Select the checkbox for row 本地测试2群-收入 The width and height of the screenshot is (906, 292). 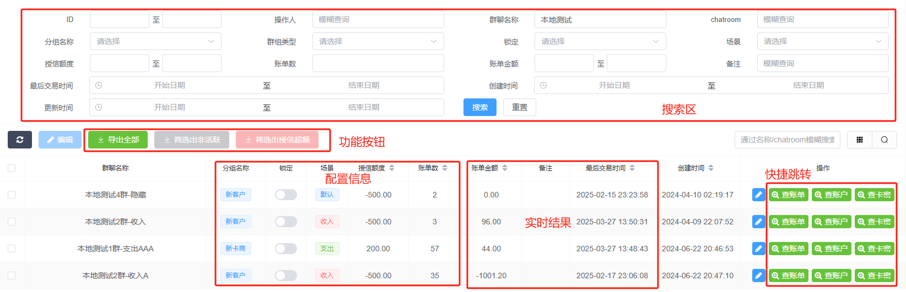point(12,222)
